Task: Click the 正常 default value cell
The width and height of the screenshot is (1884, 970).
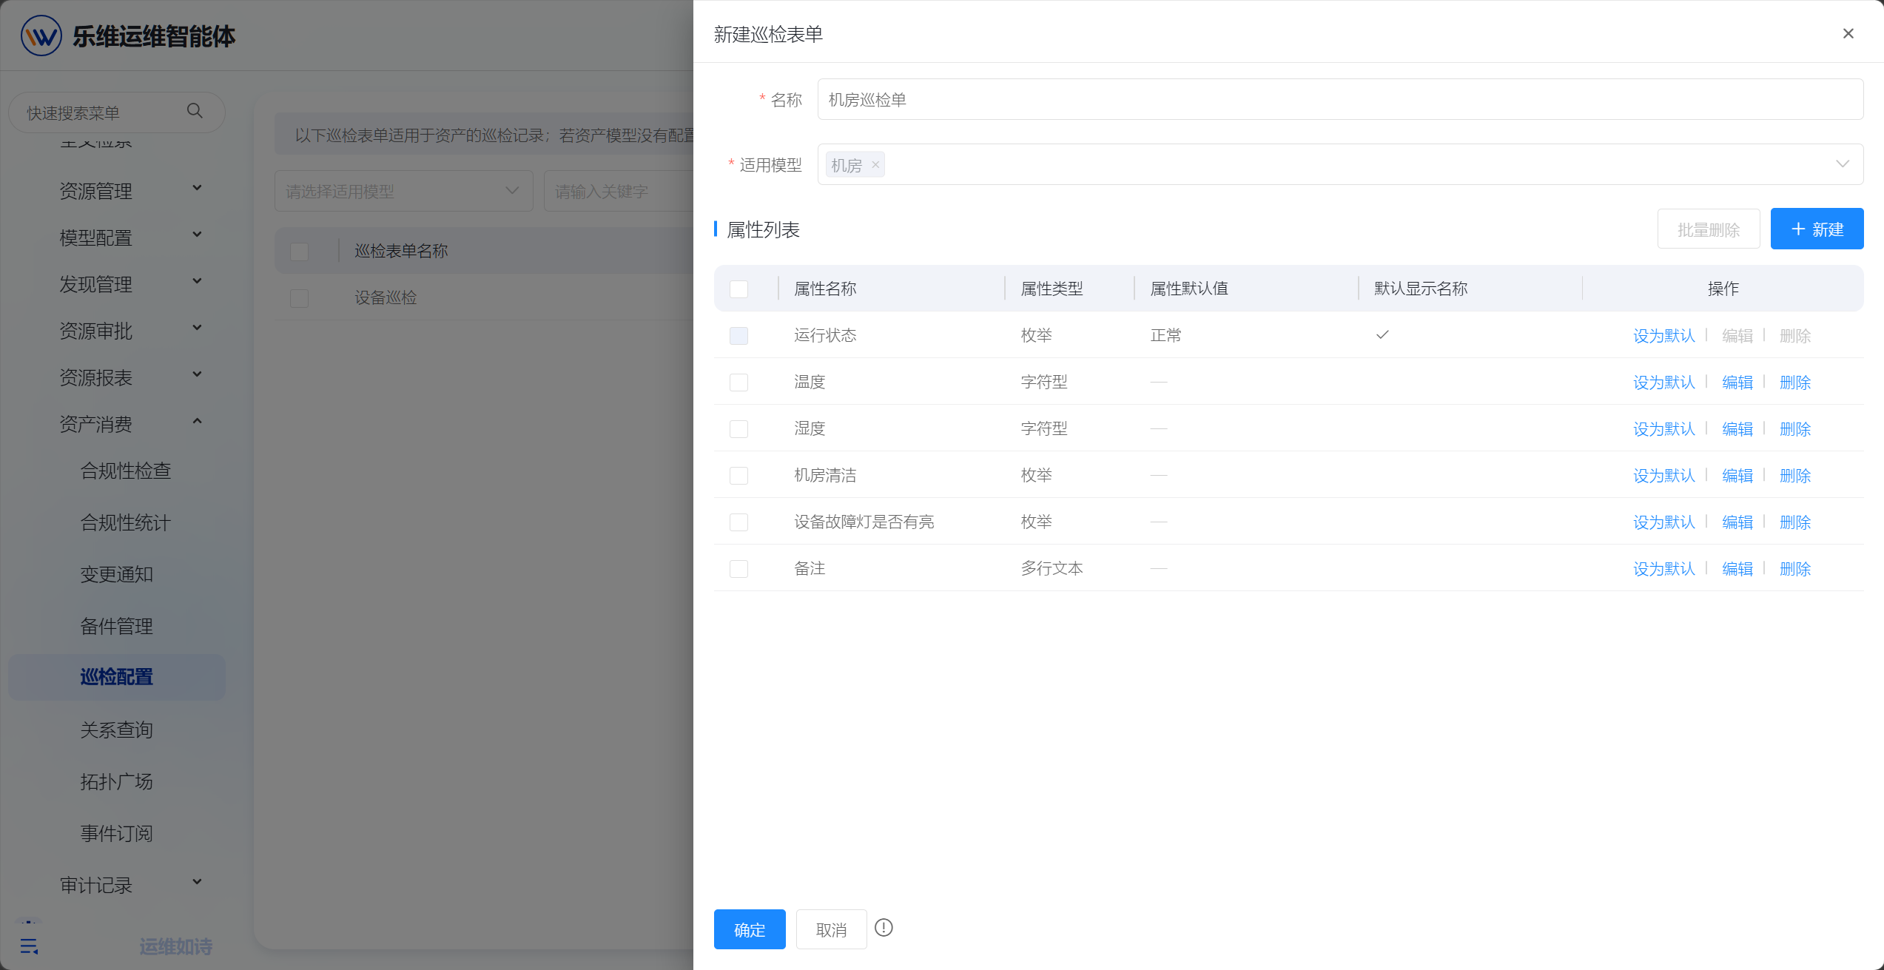Action: pyautogui.click(x=1165, y=335)
